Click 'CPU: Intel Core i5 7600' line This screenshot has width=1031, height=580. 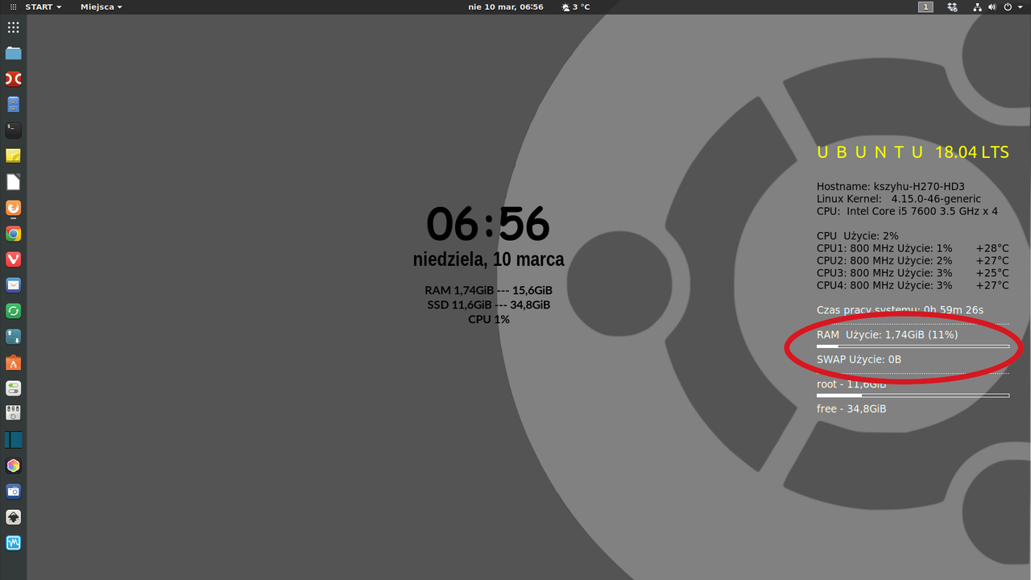(907, 212)
